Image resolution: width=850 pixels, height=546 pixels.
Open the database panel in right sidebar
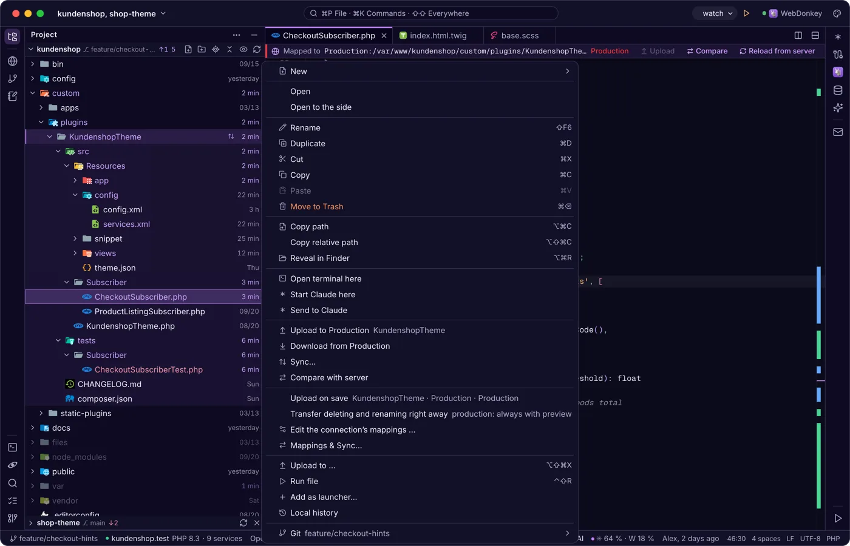[838, 90]
